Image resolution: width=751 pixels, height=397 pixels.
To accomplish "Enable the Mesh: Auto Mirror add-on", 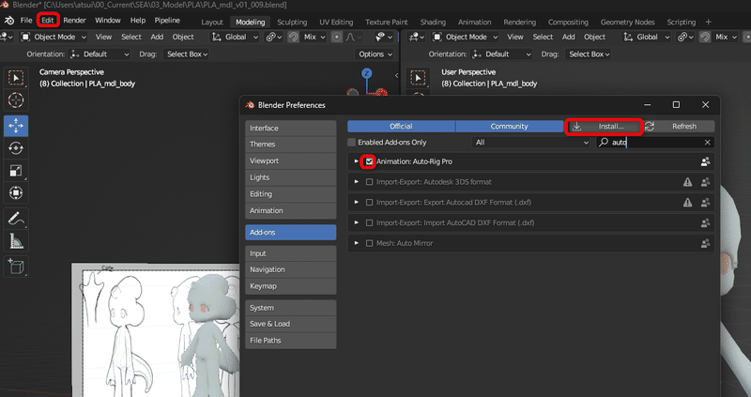I will point(369,243).
